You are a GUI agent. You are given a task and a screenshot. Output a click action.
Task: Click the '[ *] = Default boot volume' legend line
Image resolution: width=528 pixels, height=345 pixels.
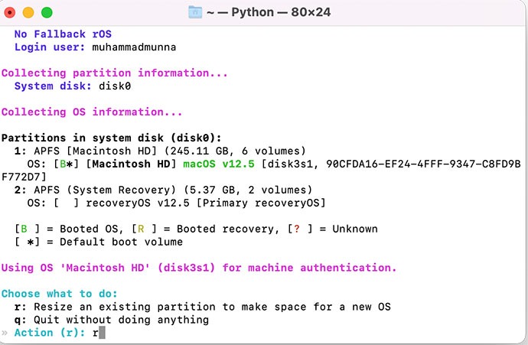pyautogui.click(x=98, y=242)
